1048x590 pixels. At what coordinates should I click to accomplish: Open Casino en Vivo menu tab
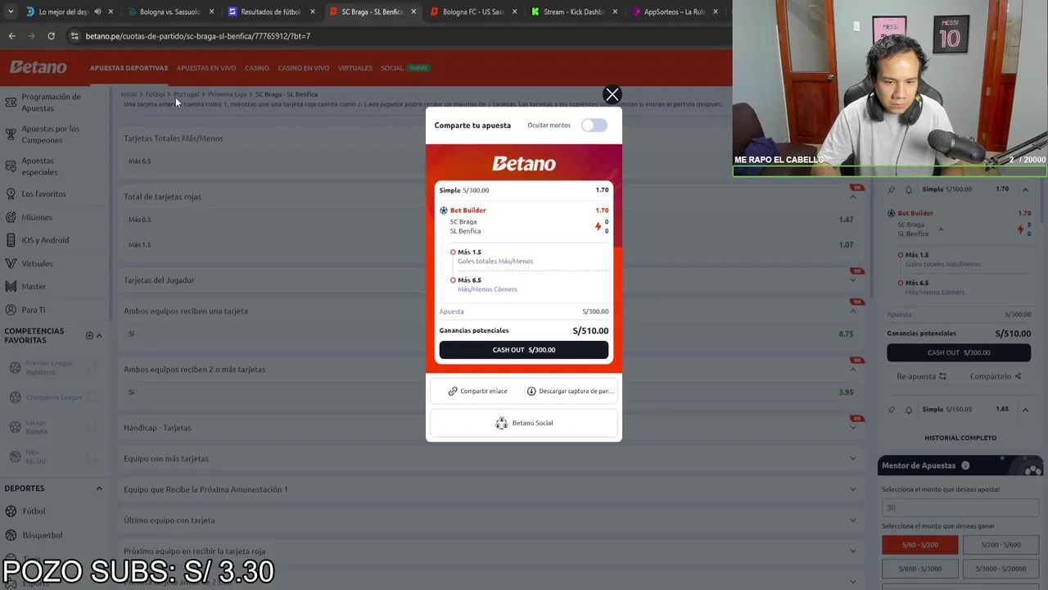304,68
